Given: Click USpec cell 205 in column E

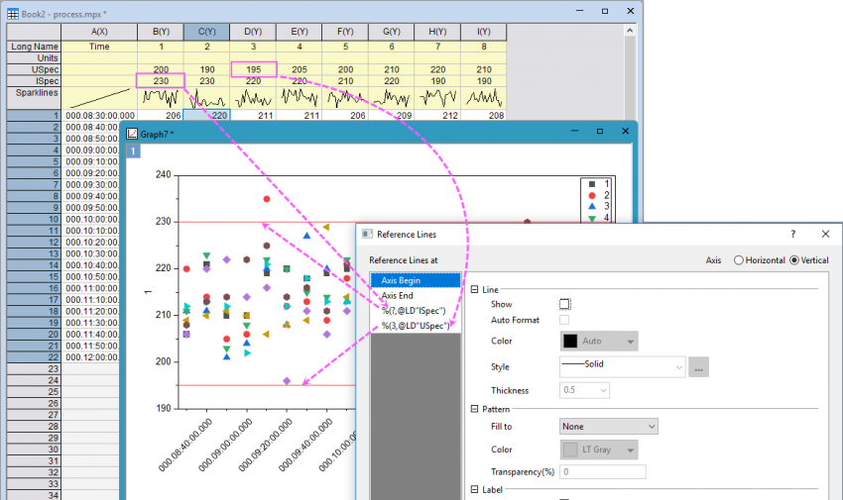Looking at the screenshot, I should (x=300, y=69).
